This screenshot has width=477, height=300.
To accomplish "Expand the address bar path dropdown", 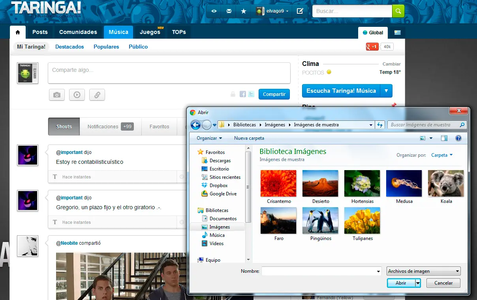I will (371, 125).
